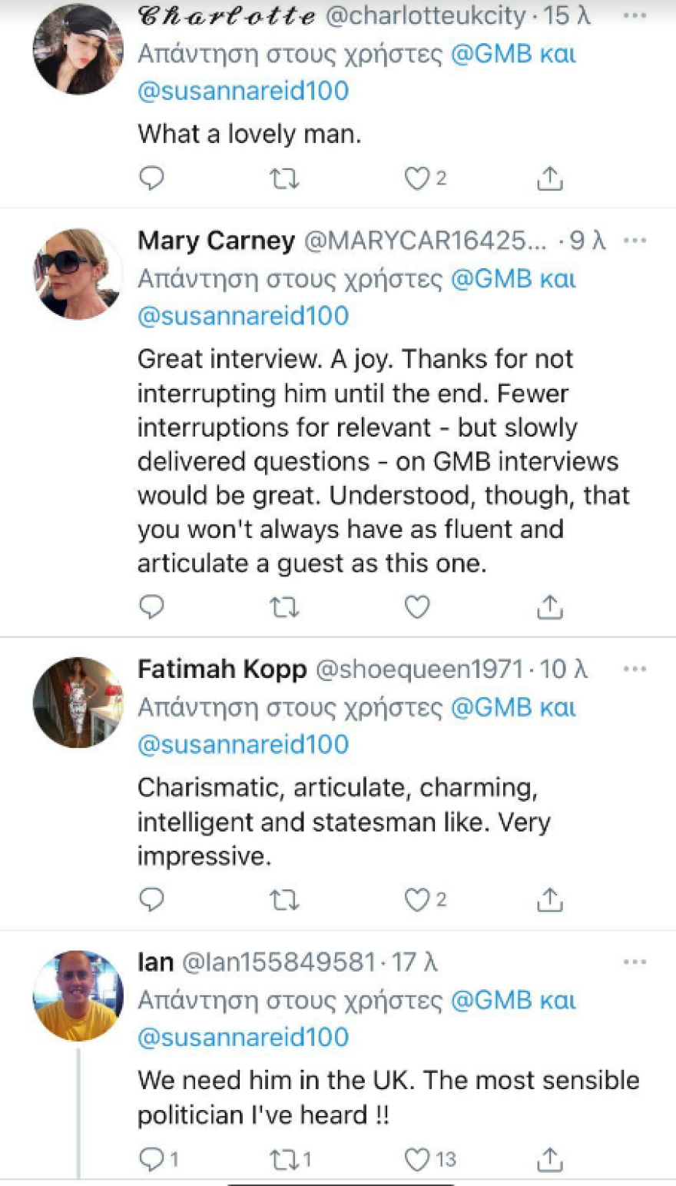View Fatimah Kopp's profile picture
Image resolution: width=676 pixels, height=1186 pixels.
78,703
